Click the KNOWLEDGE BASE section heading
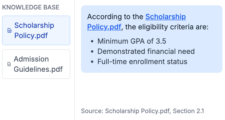Viewport: 225px width, 120px height. [30, 7]
